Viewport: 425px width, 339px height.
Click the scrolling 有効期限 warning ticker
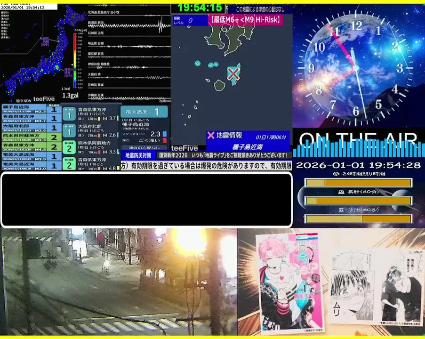point(206,166)
